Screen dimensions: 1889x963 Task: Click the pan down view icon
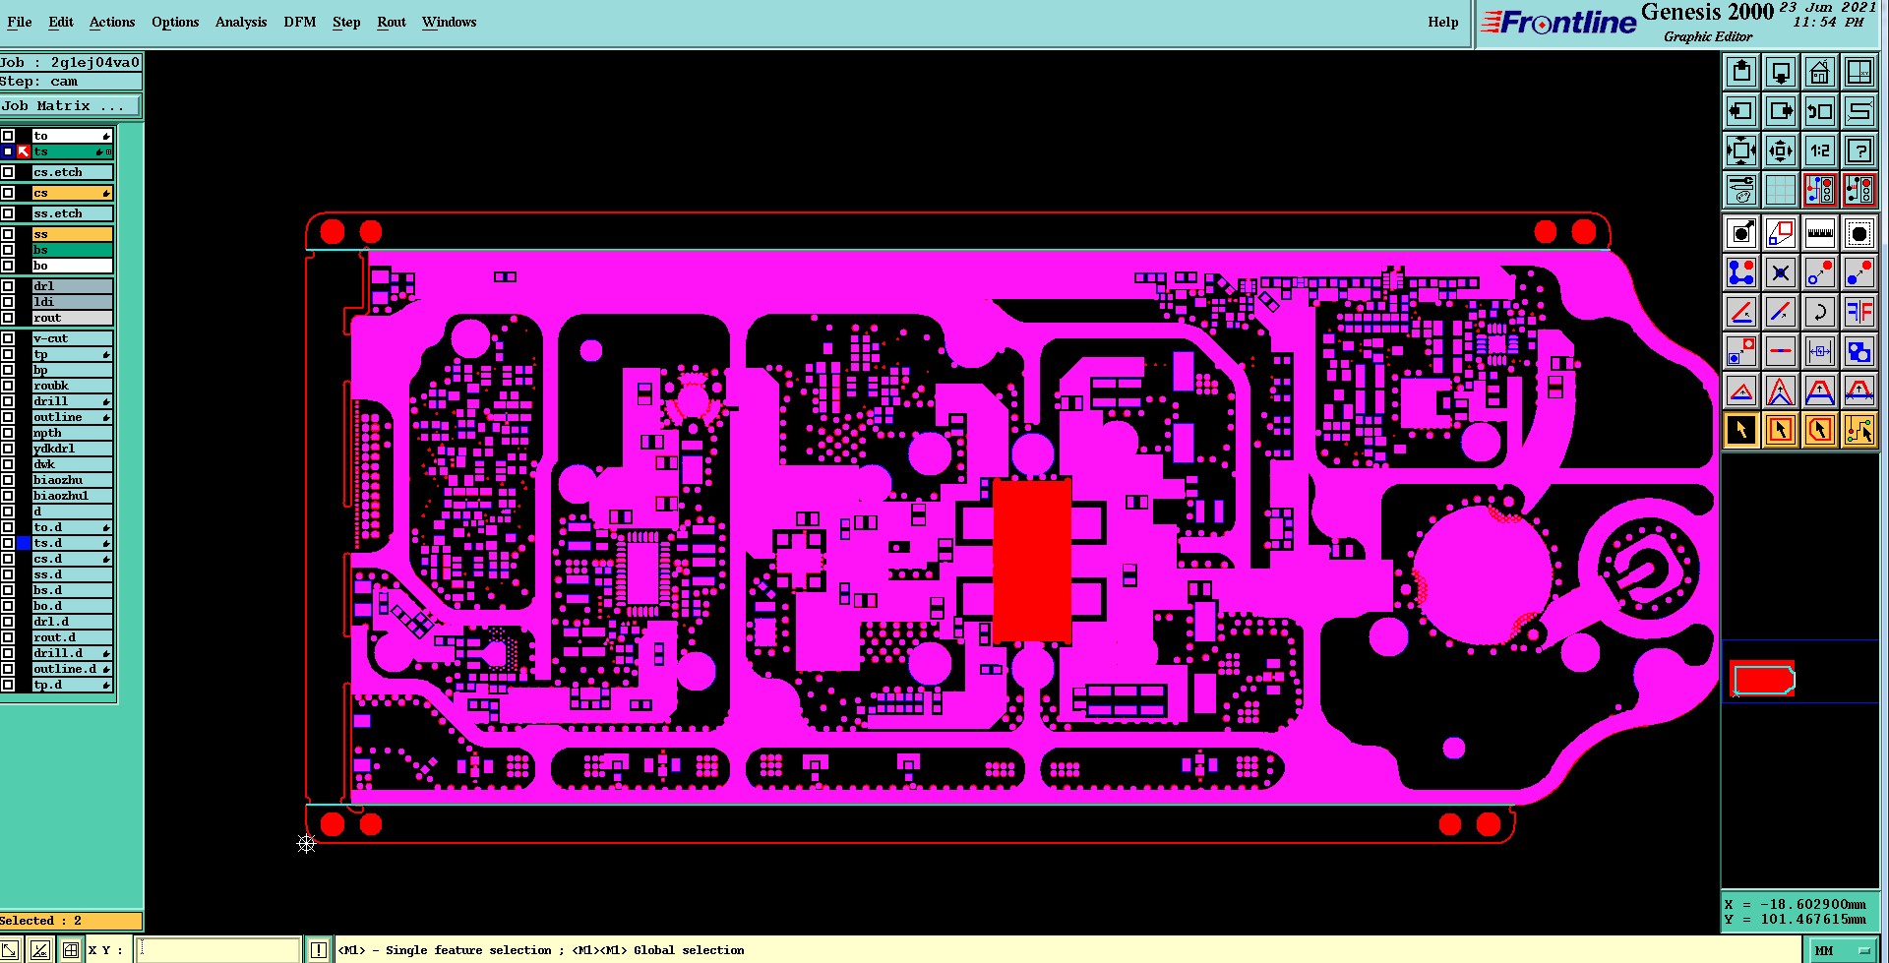pos(1781,72)
